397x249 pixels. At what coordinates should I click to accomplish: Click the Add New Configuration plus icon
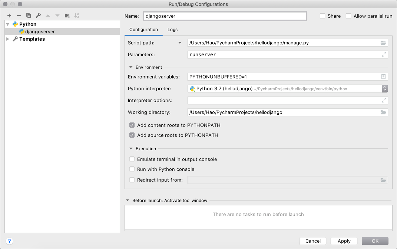tap(9, 16)
